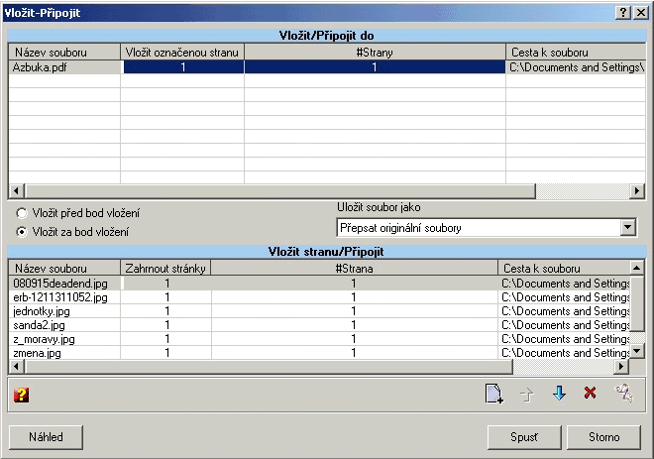The width and height of the screenshot is (654, 459).
Task: Click the yellow question mark help icon
Action: click(x=21, y=395)
